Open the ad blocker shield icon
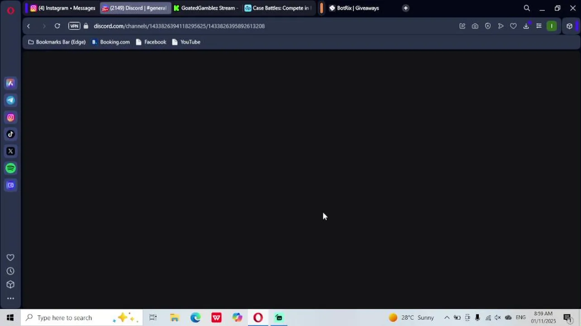581x326 pixels. pyautogui.click(x=488, y=26)
